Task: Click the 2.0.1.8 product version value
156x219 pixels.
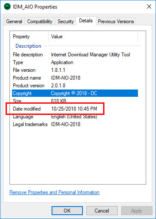Action: (x=58, y=86)
